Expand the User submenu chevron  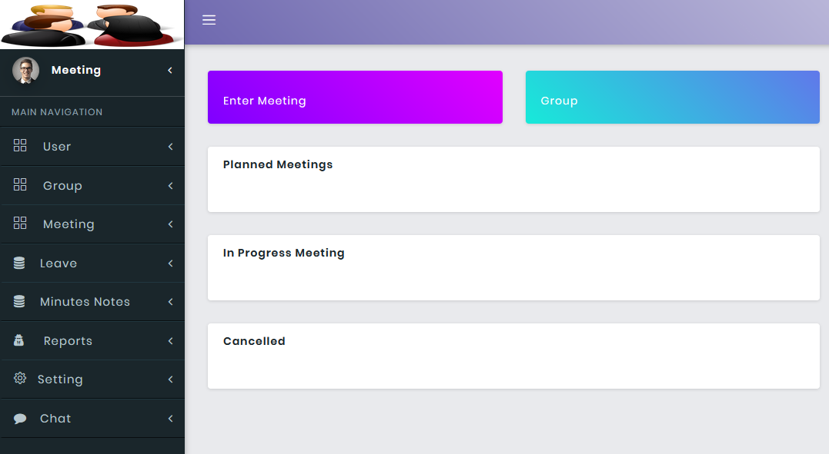click(x=170, y=147)
